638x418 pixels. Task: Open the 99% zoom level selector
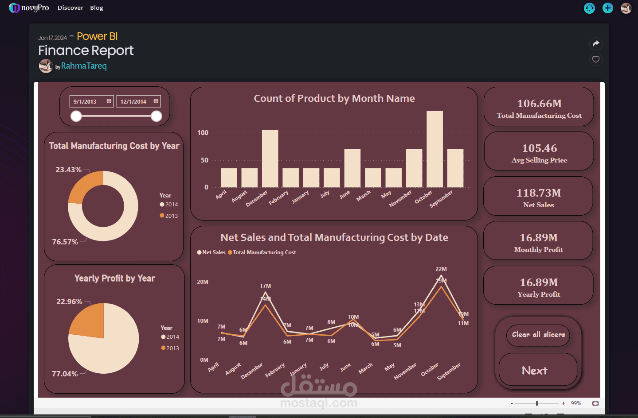(x=575, y=403)
